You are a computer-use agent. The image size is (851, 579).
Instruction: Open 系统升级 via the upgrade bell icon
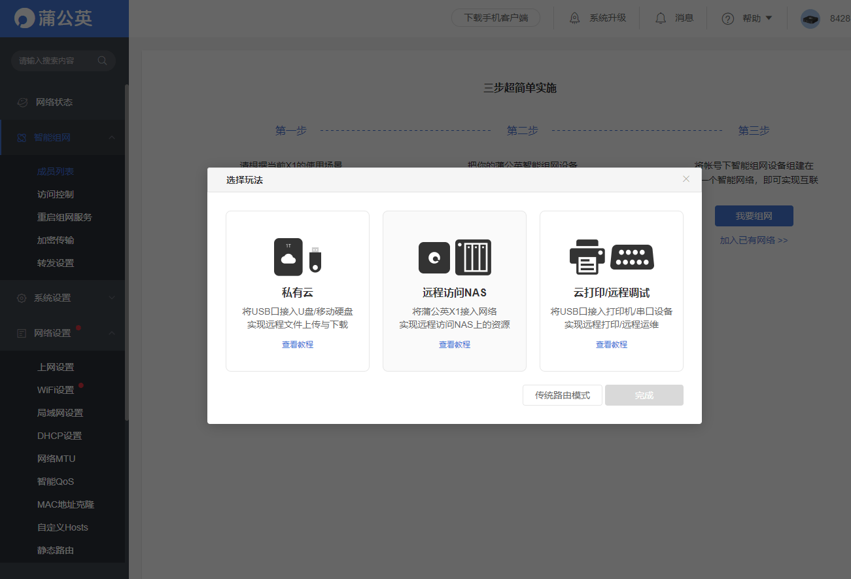[574, 18]
